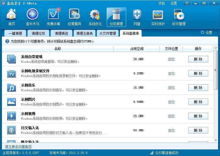220x156 pixels.
Task: Click scrollbar up arrow
Action: 216,48
